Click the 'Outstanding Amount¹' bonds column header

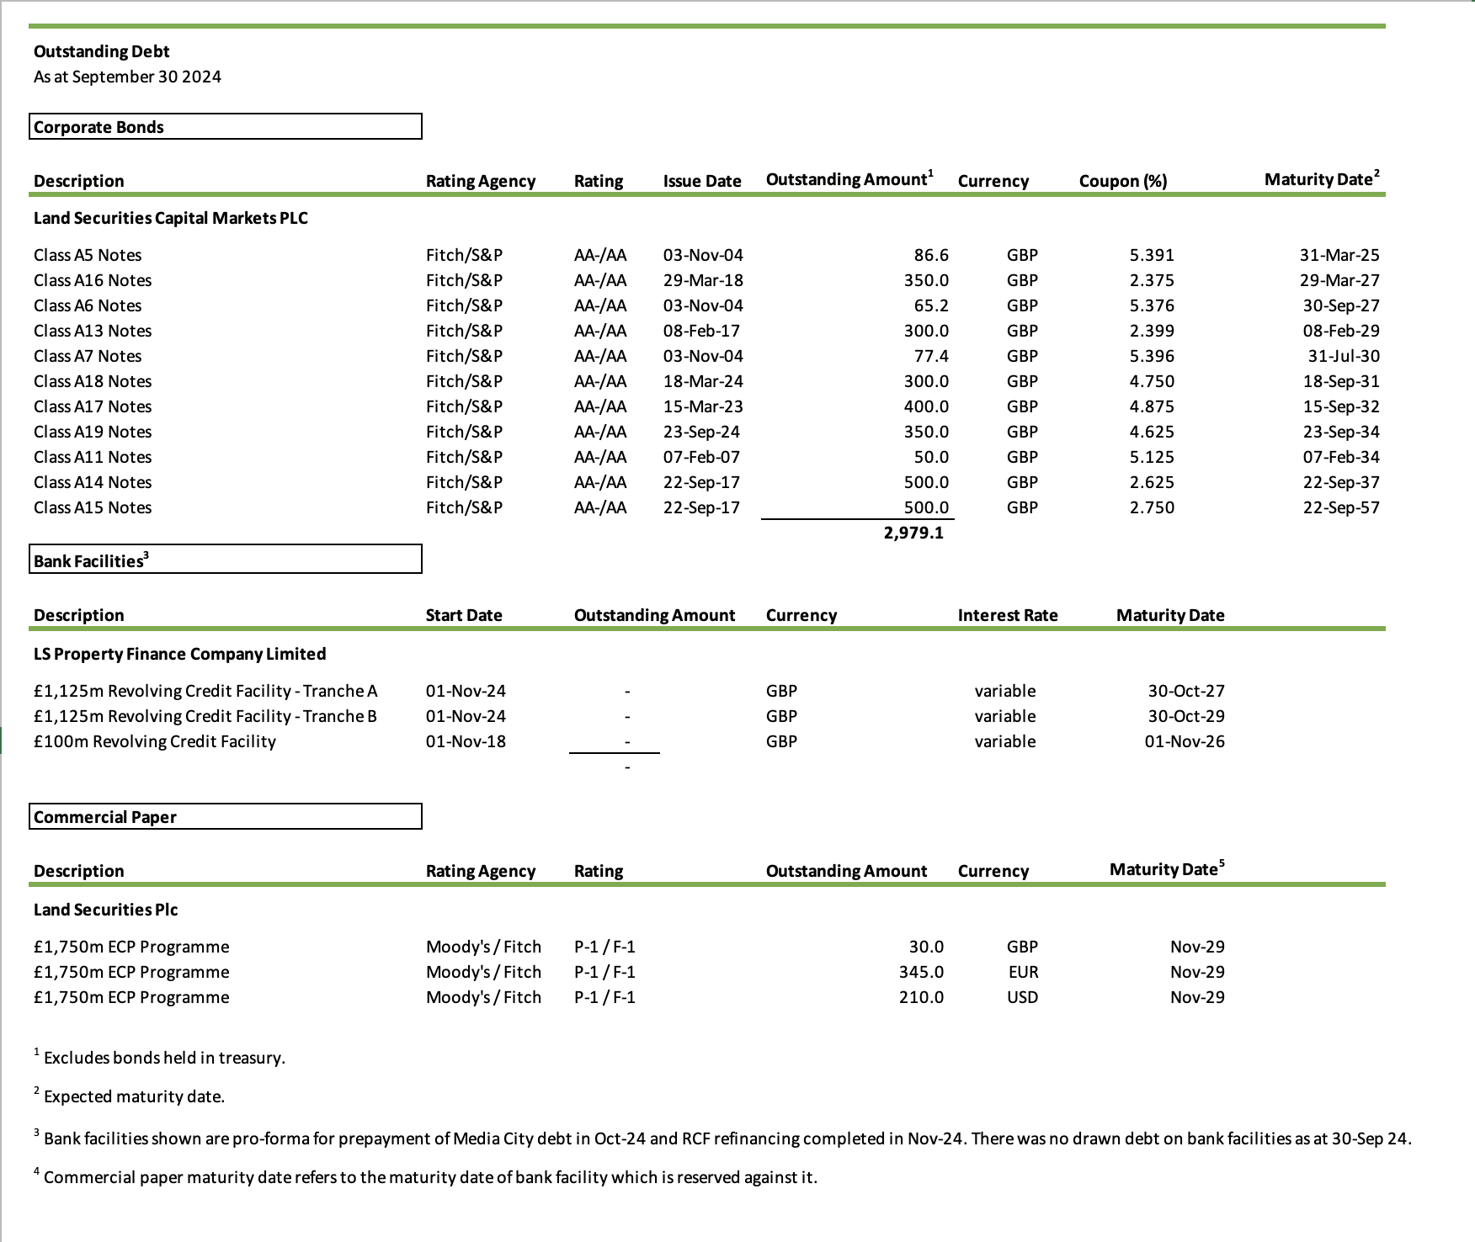[849, 179]
